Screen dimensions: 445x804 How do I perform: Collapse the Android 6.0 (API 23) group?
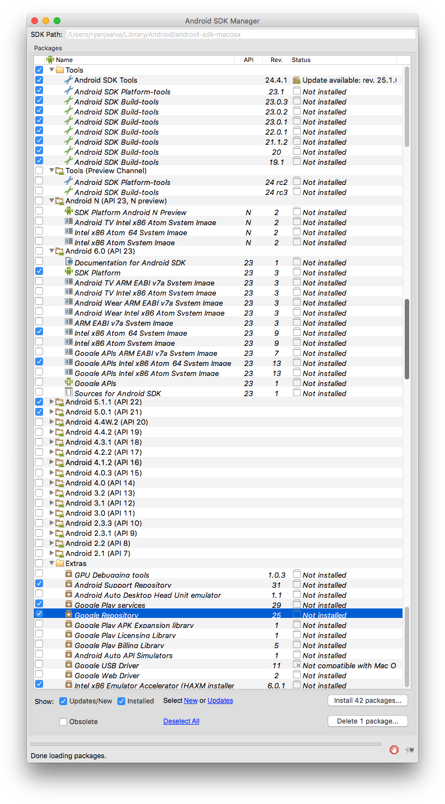tap(52, 251)
